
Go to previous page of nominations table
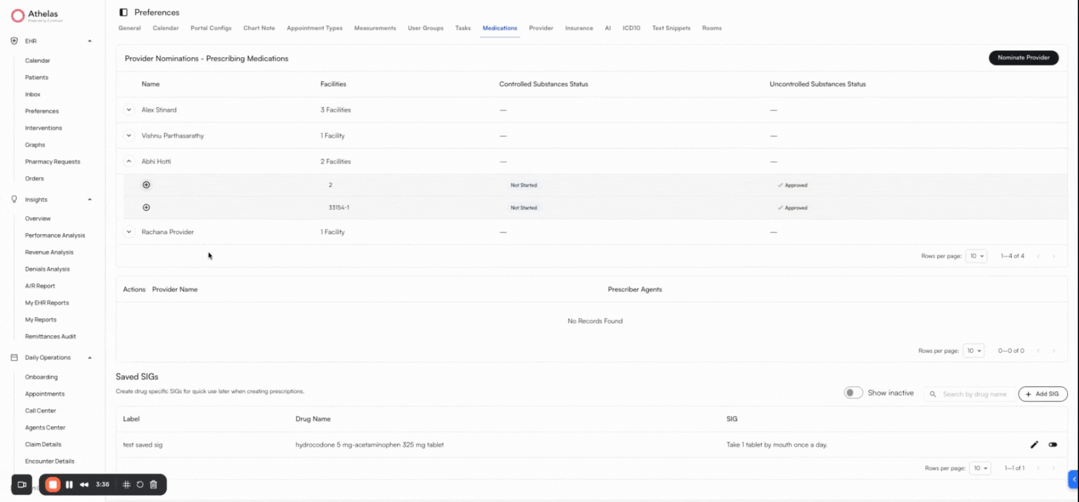[x=1039, y=256]
